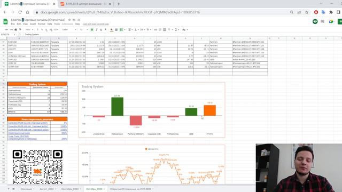Screen dimensions: 342x192
Task: Toggle Italic formatting
Action: (96, 30)
